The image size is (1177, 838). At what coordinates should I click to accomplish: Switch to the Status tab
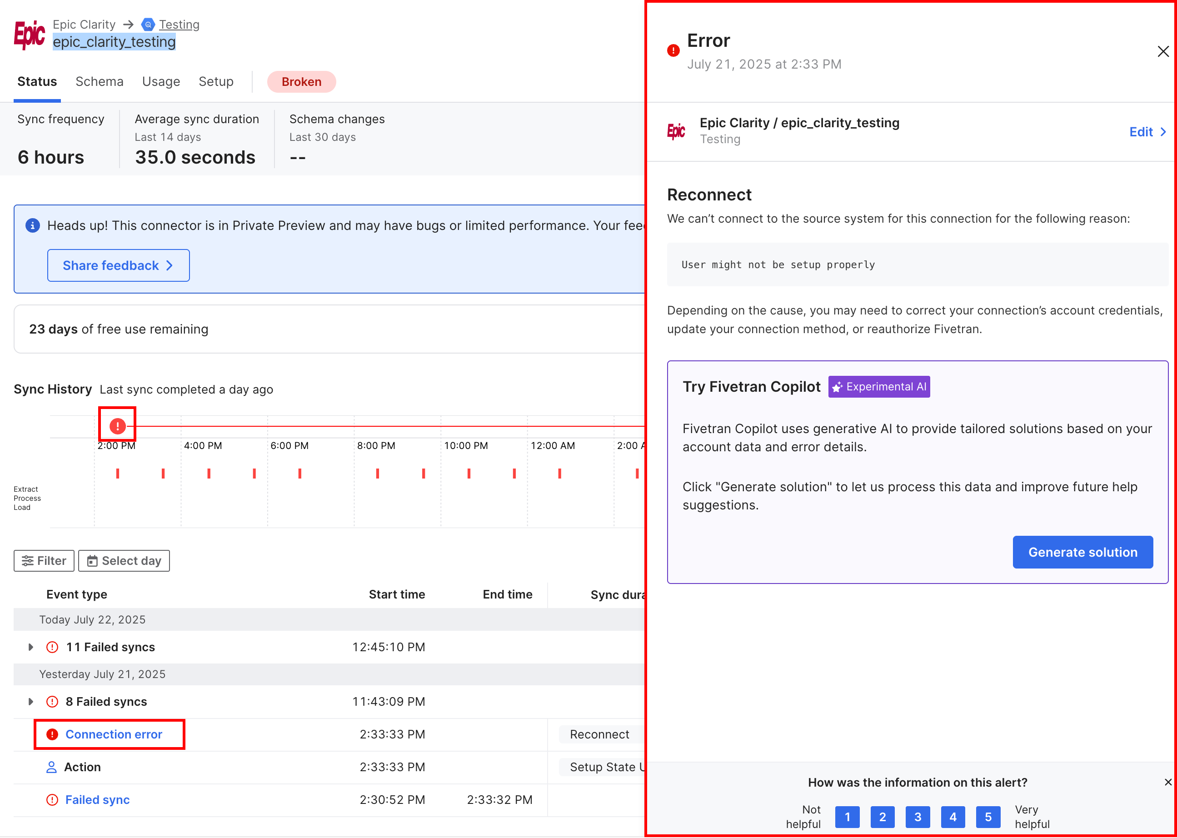37,81
